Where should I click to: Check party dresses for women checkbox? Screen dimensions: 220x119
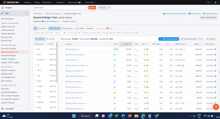(62, 65)
